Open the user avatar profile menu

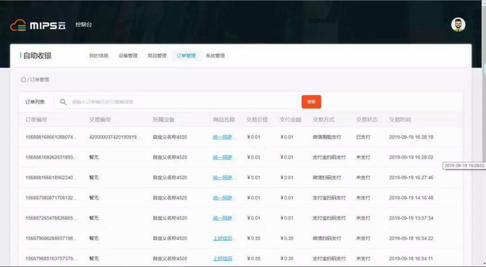coord(458,25)
